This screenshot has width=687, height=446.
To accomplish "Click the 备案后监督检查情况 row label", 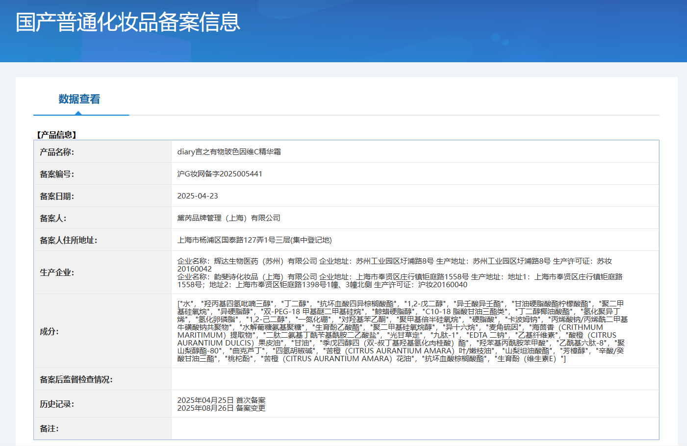I will (76, 379).
